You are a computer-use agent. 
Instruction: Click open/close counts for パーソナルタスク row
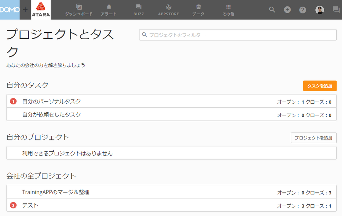[304, 102]
